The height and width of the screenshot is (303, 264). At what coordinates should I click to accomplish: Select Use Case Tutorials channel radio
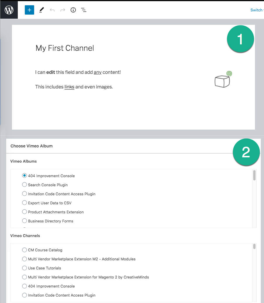[x=24, y=268]
